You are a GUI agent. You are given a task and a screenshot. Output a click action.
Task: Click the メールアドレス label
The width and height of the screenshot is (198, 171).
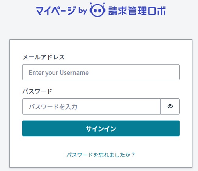tap(43, 57)
